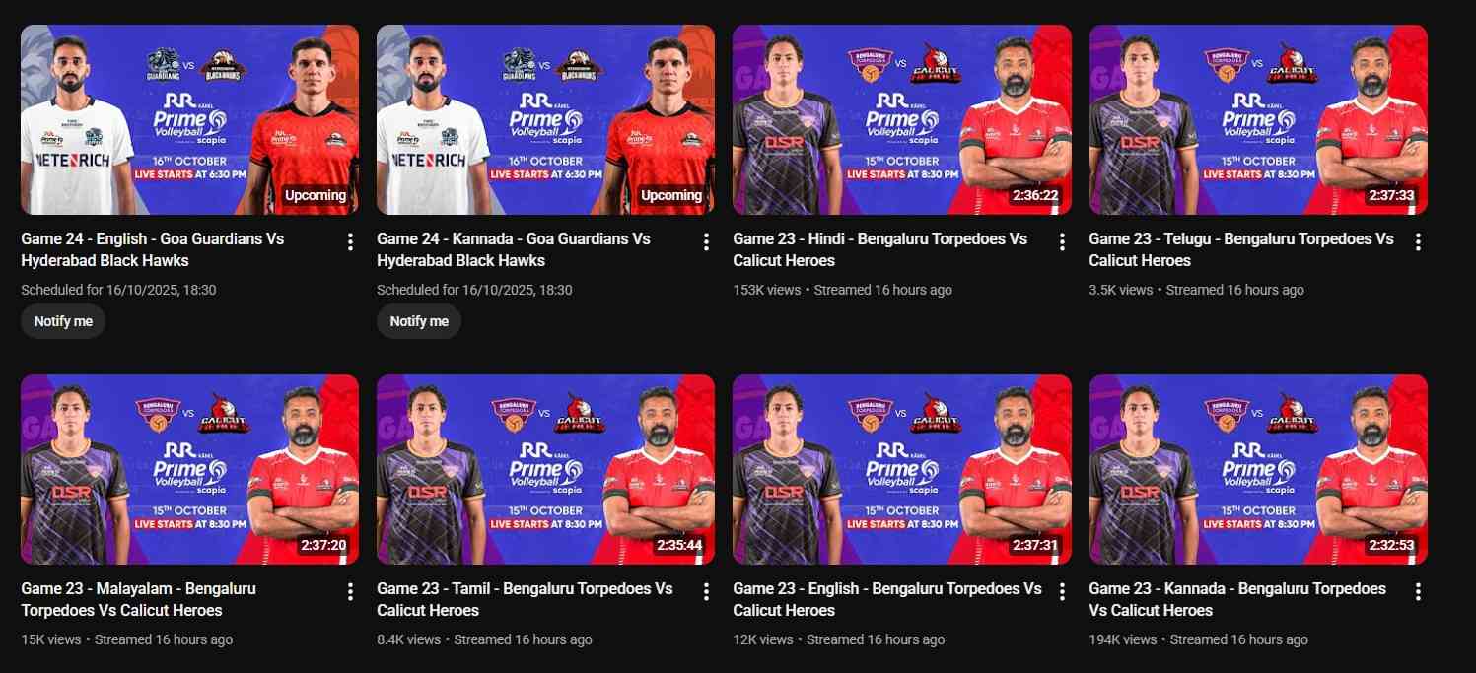Open more actions for Game 23 Kannada video
The height and width of the screenshot is (673, 1476).
pos(1418,591)
